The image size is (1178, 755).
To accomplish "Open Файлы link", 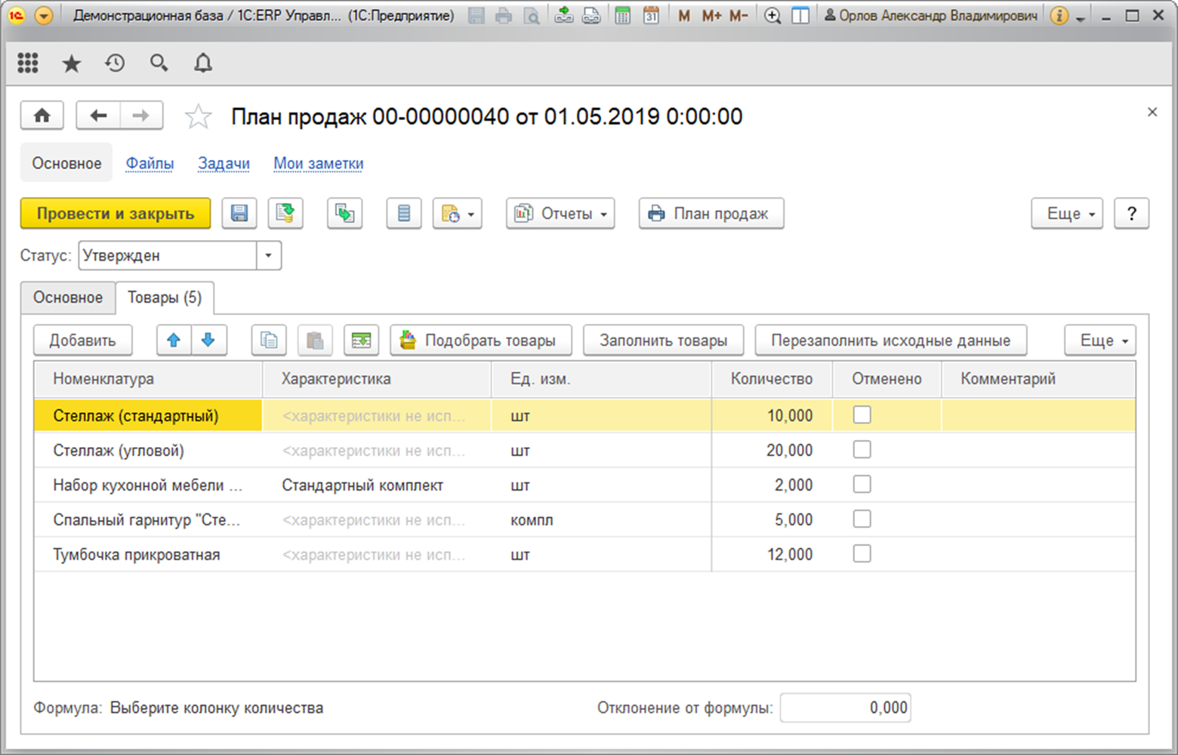I will 150,163.
